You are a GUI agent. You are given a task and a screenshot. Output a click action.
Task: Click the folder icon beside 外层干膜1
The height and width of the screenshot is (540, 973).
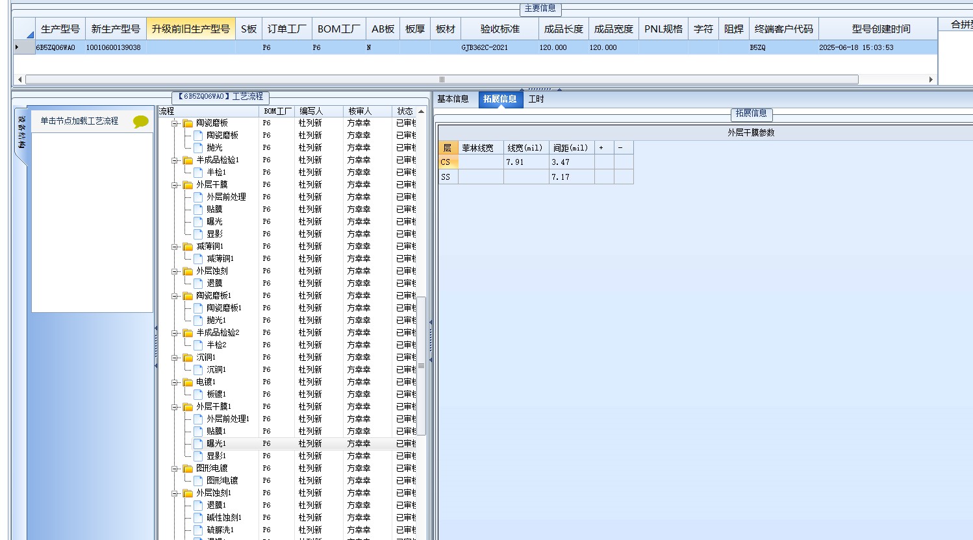point(188,407)
